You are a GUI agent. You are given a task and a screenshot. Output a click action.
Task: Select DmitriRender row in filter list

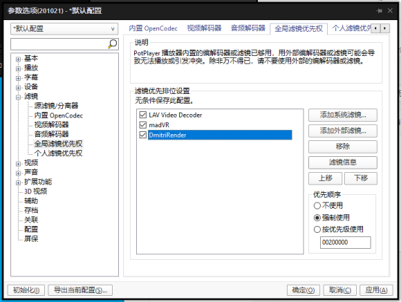point(220,135)
